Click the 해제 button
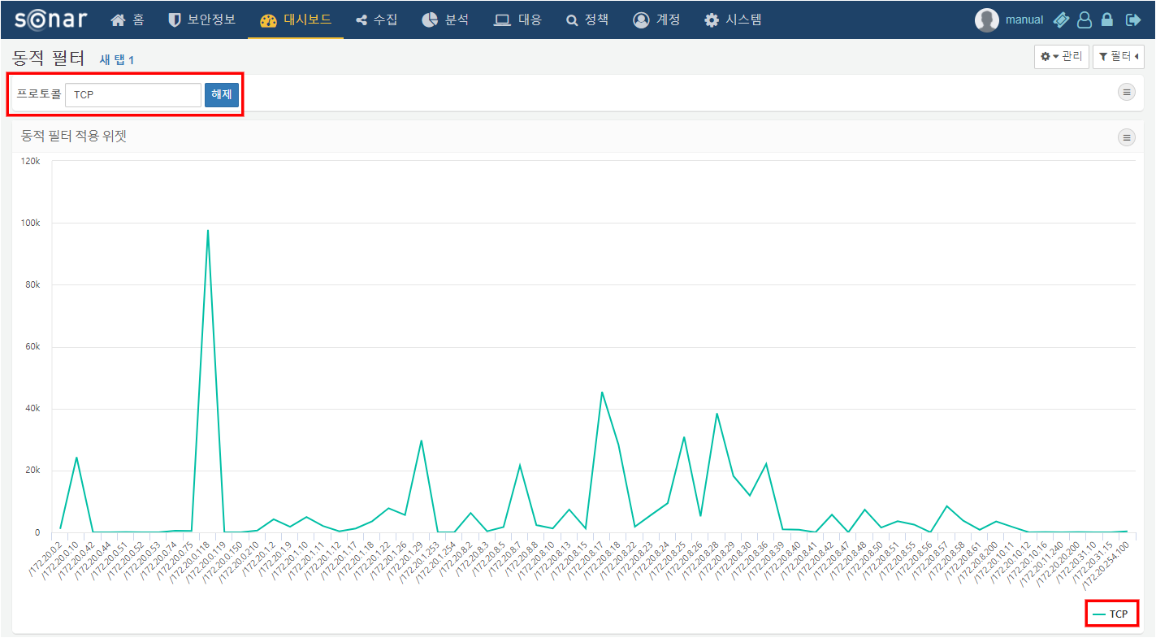 (222, 95)
